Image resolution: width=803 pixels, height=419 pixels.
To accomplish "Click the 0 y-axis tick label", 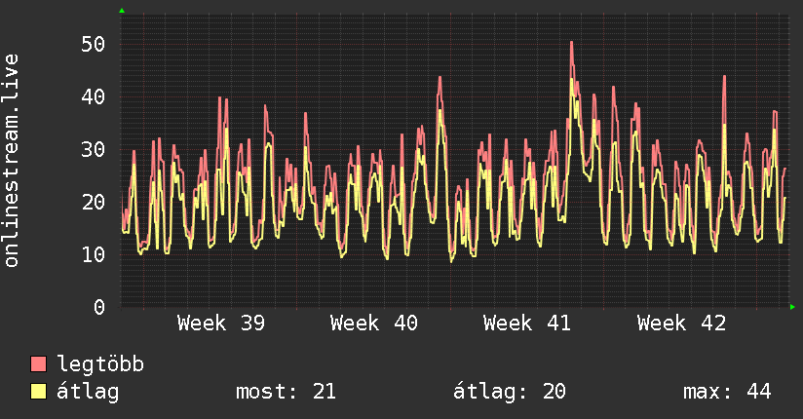I will tap(99, 307).
